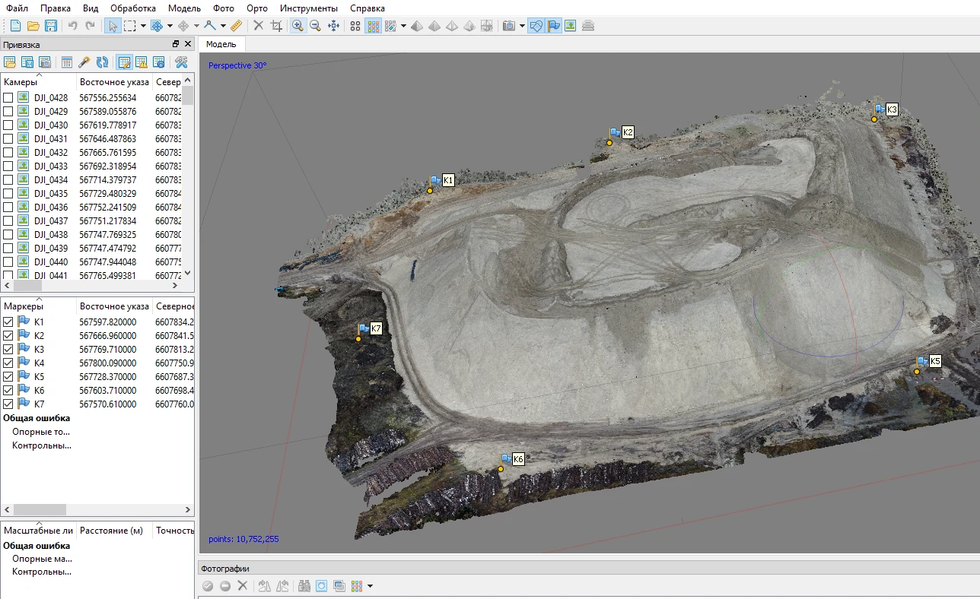Uncheck marker K1 checkbox
980x599 pixels.
coord(8,322)
